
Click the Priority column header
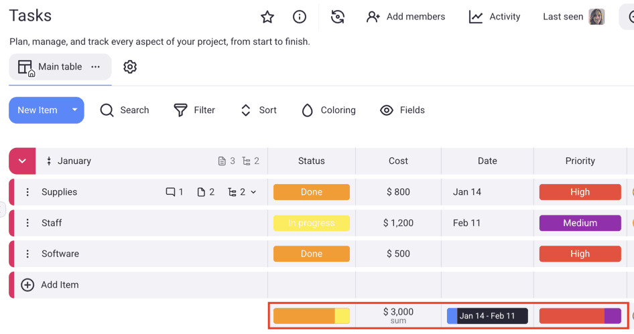pyautogui.click(x=580, y=161)
